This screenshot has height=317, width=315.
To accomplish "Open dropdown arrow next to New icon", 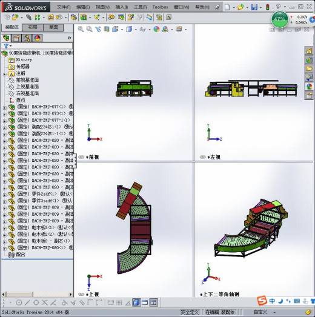I will (x=234, y=7).
